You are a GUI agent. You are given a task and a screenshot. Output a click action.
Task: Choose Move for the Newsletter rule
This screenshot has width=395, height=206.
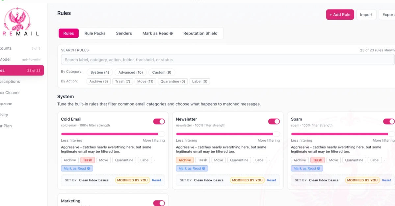click(219, 160)
